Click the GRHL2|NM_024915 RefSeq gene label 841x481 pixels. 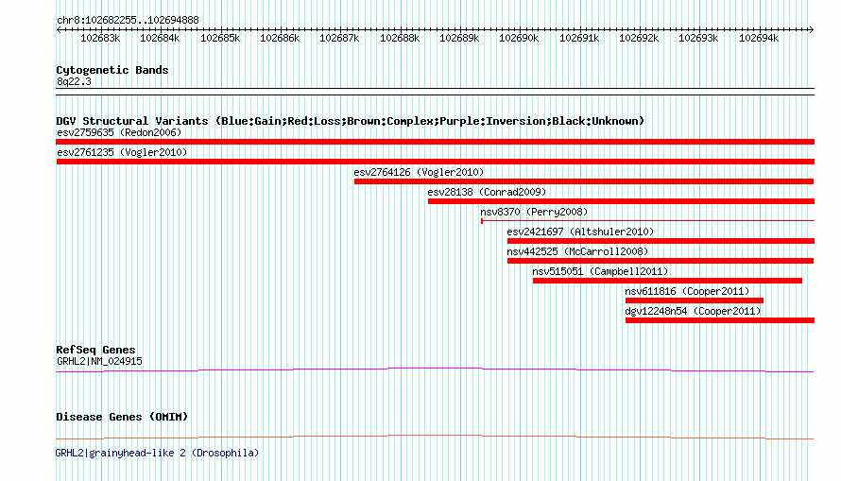[99, 361]
